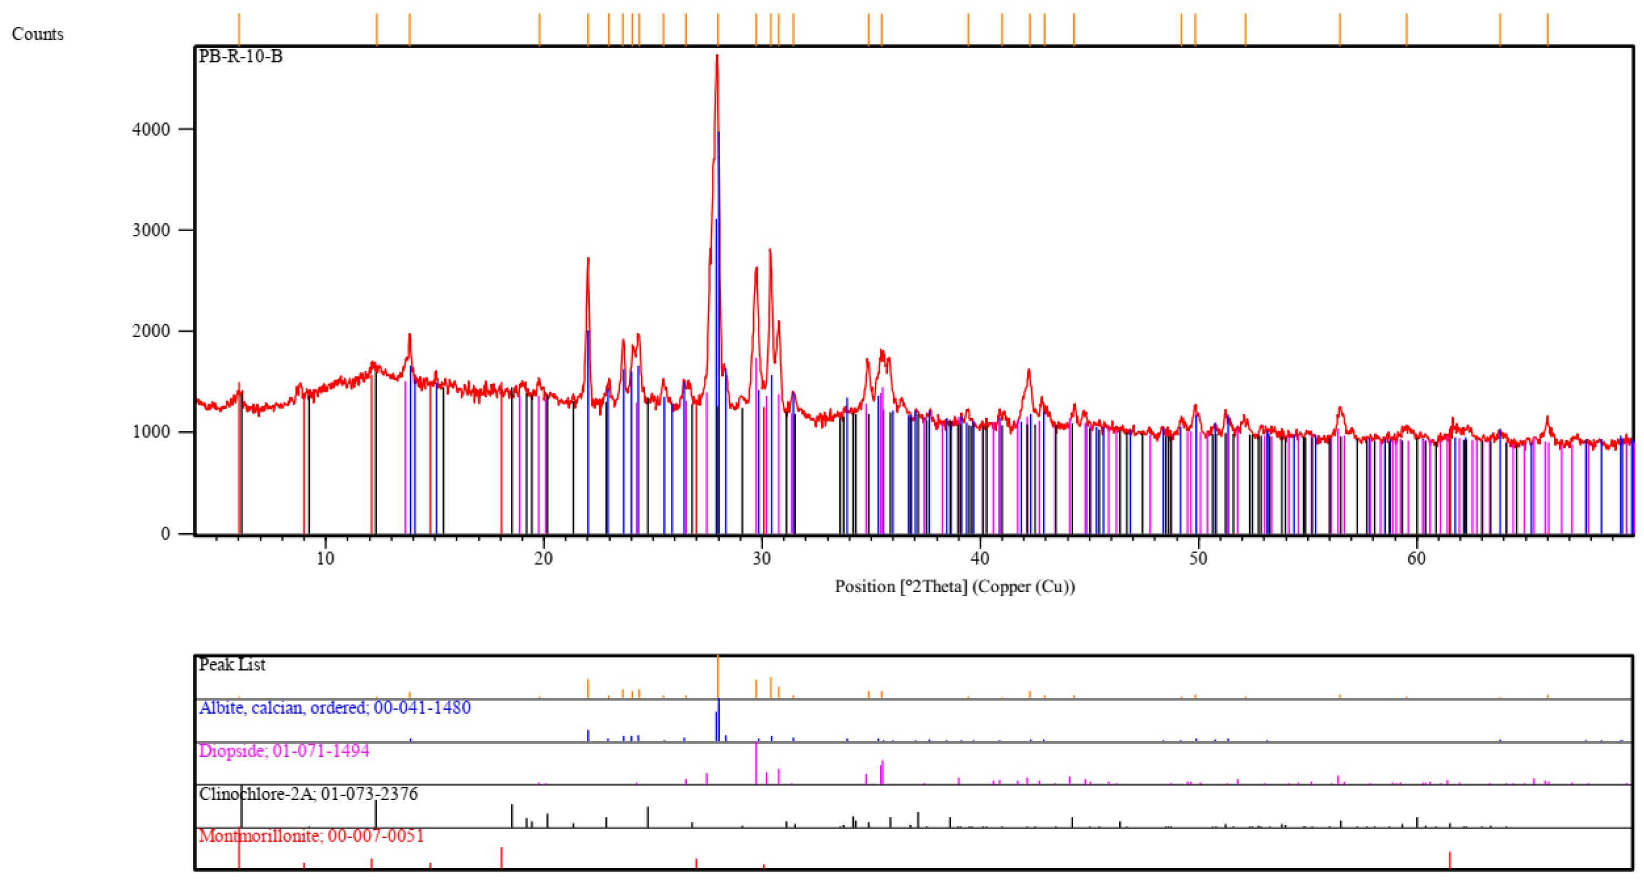Image resolution: width=1644 pixels, height=887 pixels.
Task: Click the 50 degree x-axis label
Action: pos(1198,559)
